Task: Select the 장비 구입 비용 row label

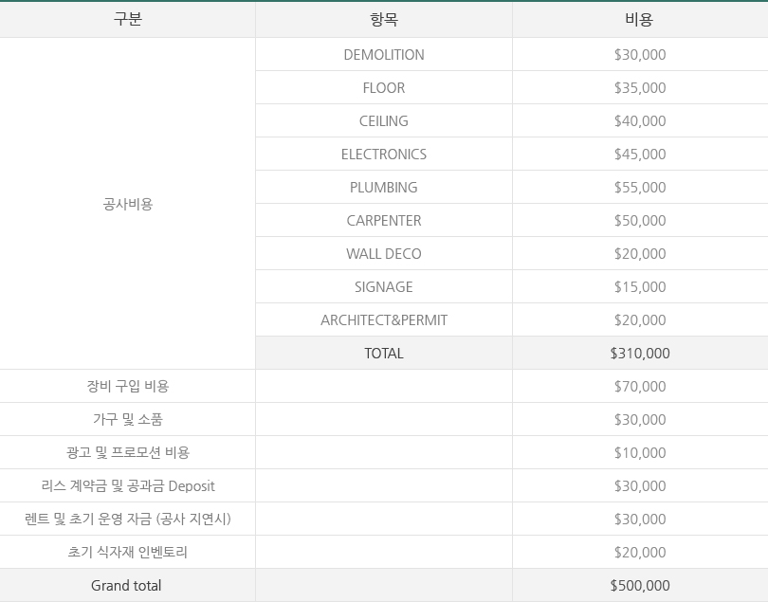Action: point(128,386)
